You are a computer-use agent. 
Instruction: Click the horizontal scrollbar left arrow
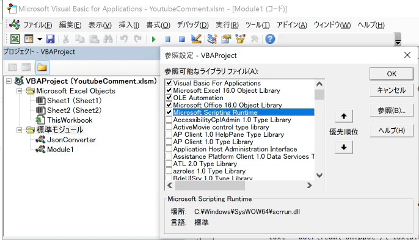point(170,185)
